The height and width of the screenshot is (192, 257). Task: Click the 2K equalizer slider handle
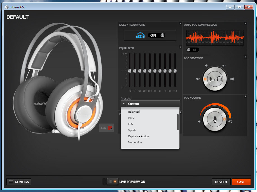click(160, 71)
